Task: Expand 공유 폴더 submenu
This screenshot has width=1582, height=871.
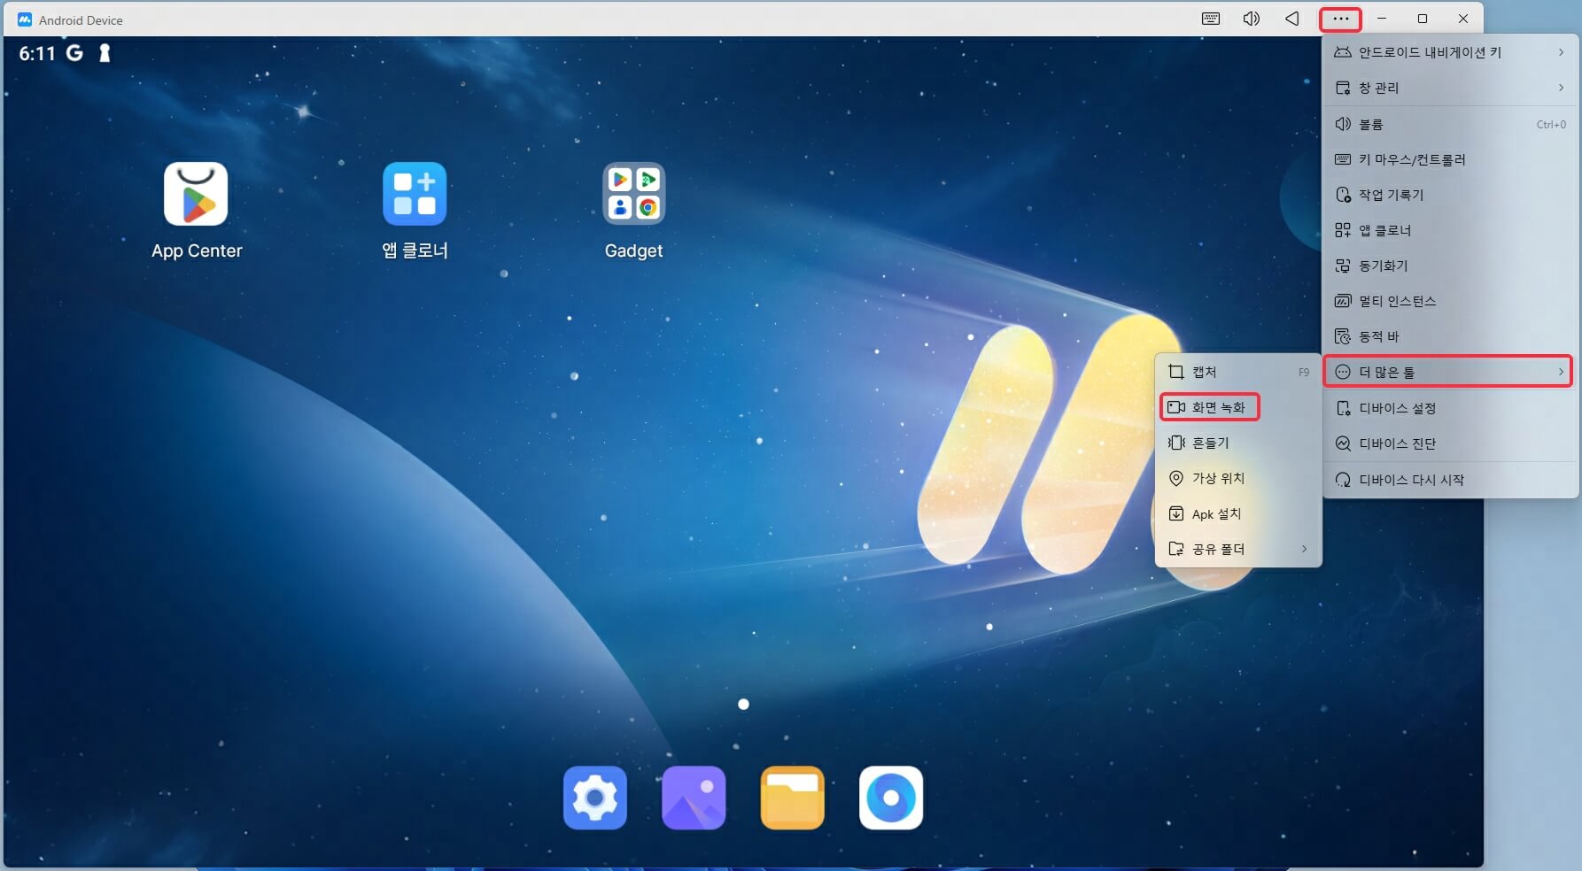Action: [x=1238, y=549]
